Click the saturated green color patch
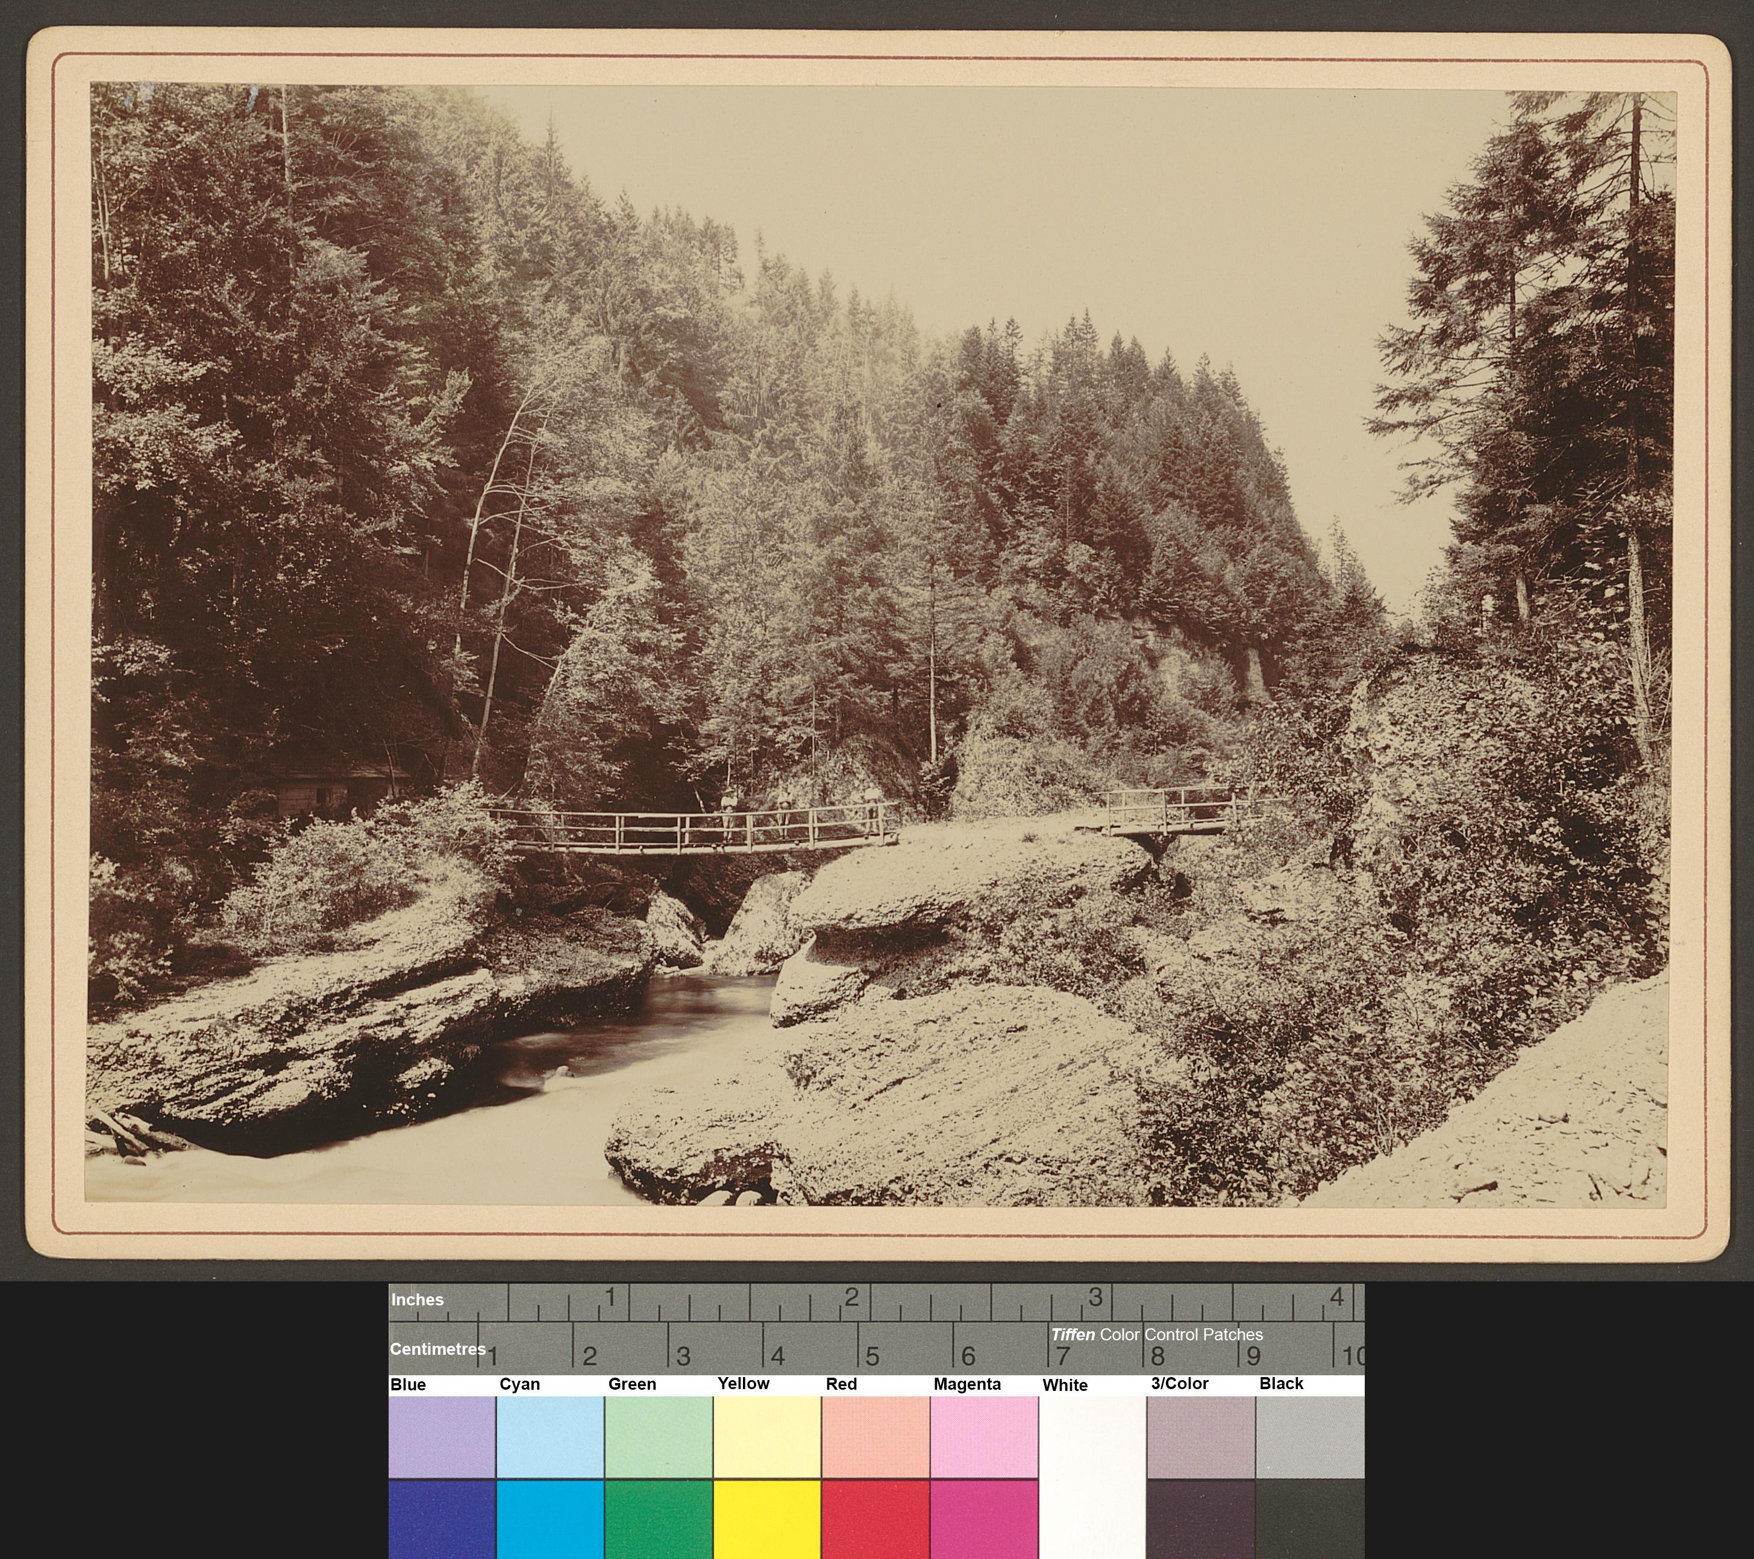 (x=658, y=1519)
